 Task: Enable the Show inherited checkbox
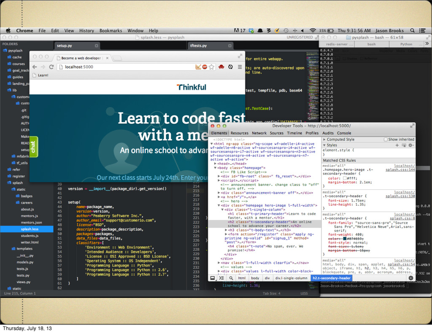[386, 139]
